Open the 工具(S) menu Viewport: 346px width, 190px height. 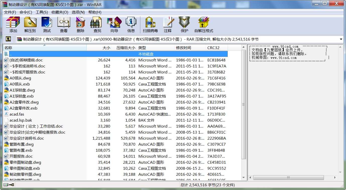point(42,12)
